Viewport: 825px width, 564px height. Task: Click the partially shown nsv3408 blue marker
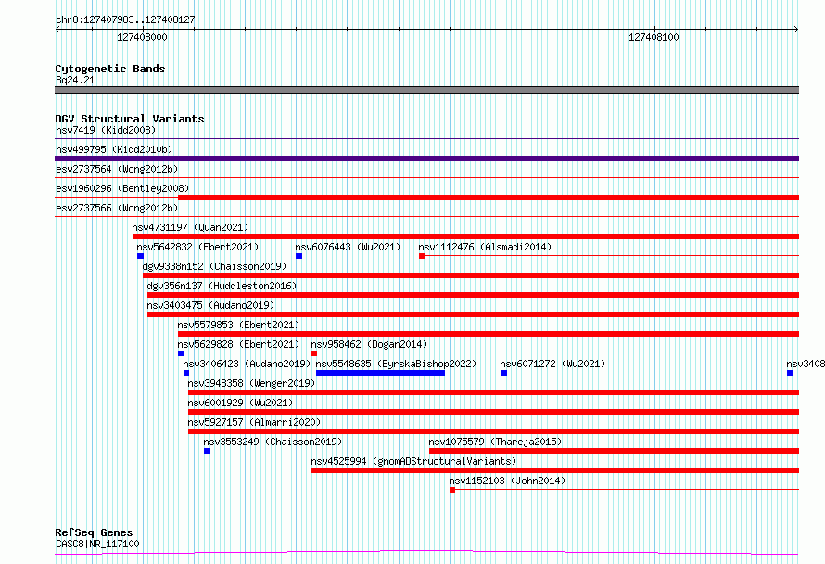point(790,373)
